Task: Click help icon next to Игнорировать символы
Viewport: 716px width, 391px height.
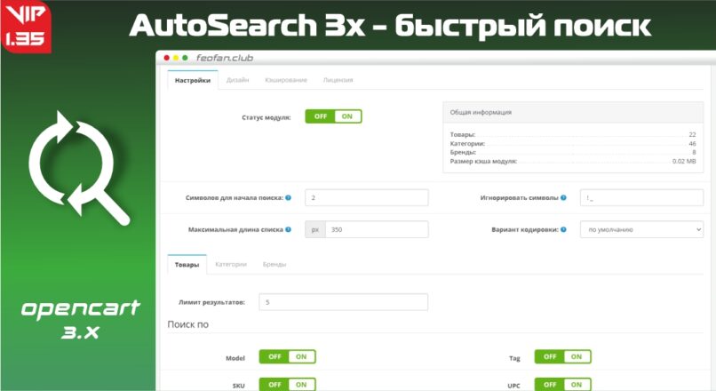Action: (x=563, y=198)
